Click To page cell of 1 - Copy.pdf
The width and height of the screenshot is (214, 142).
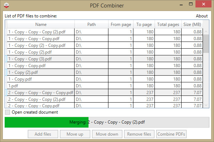[144, 79]
